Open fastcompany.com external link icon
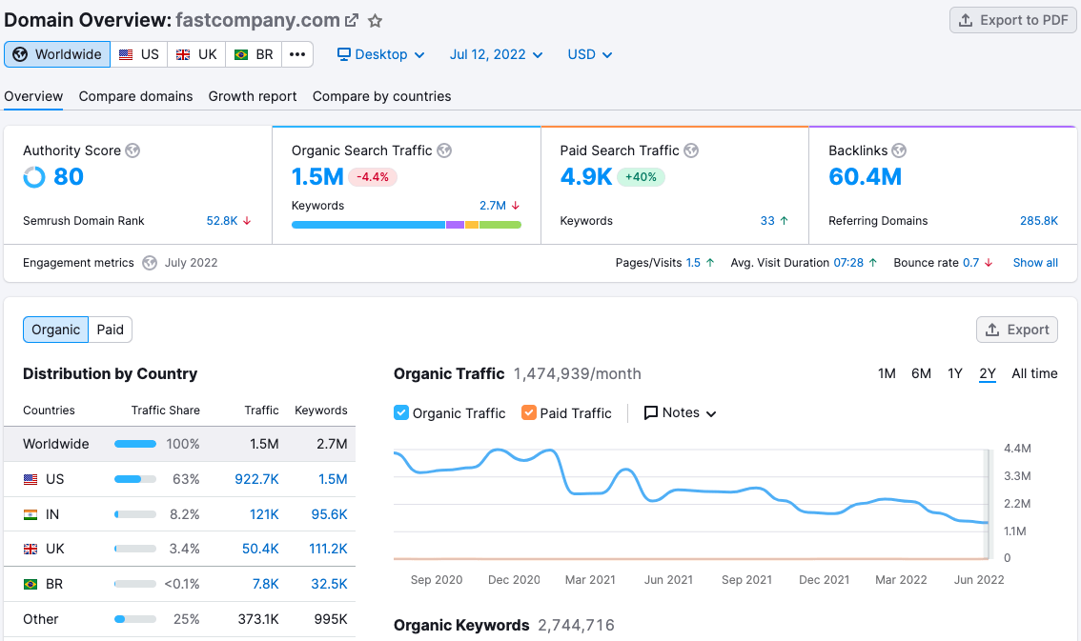 pos(352,21)
